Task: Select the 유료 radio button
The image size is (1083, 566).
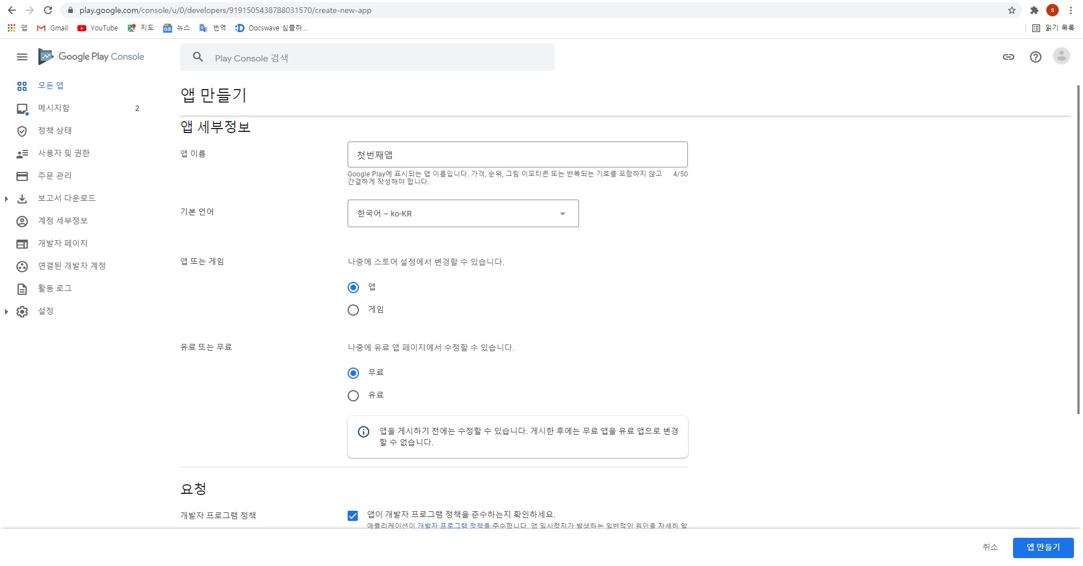Action: coord(353,396)
